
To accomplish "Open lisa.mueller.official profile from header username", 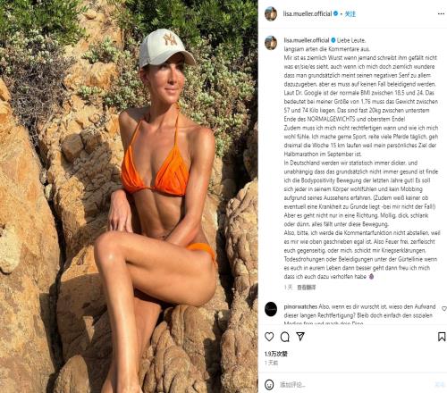I will point(308,13).
